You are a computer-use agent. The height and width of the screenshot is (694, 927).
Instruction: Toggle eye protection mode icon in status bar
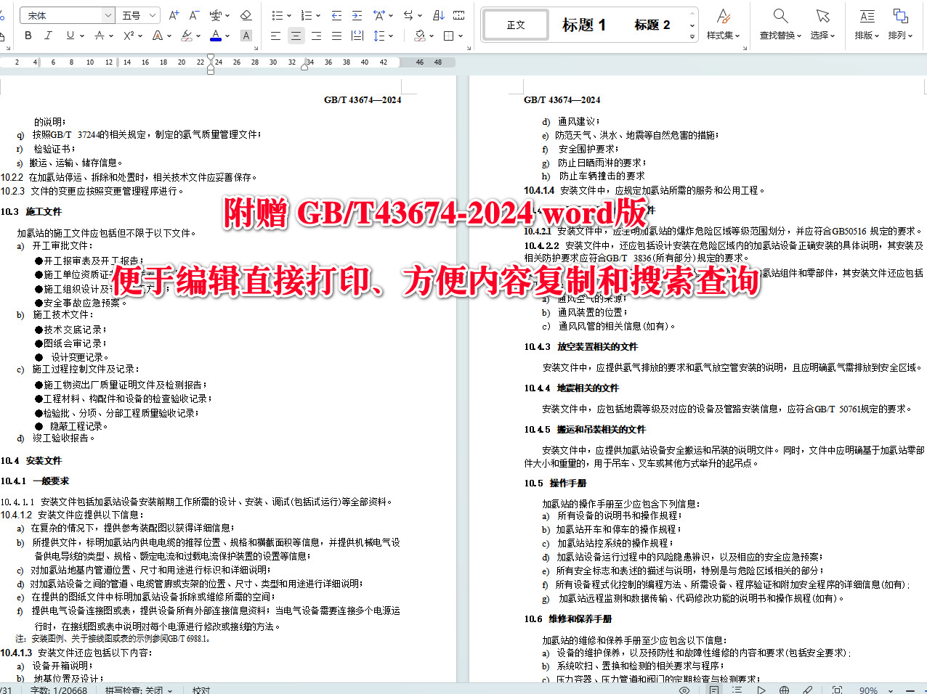[x=684, y=690]
